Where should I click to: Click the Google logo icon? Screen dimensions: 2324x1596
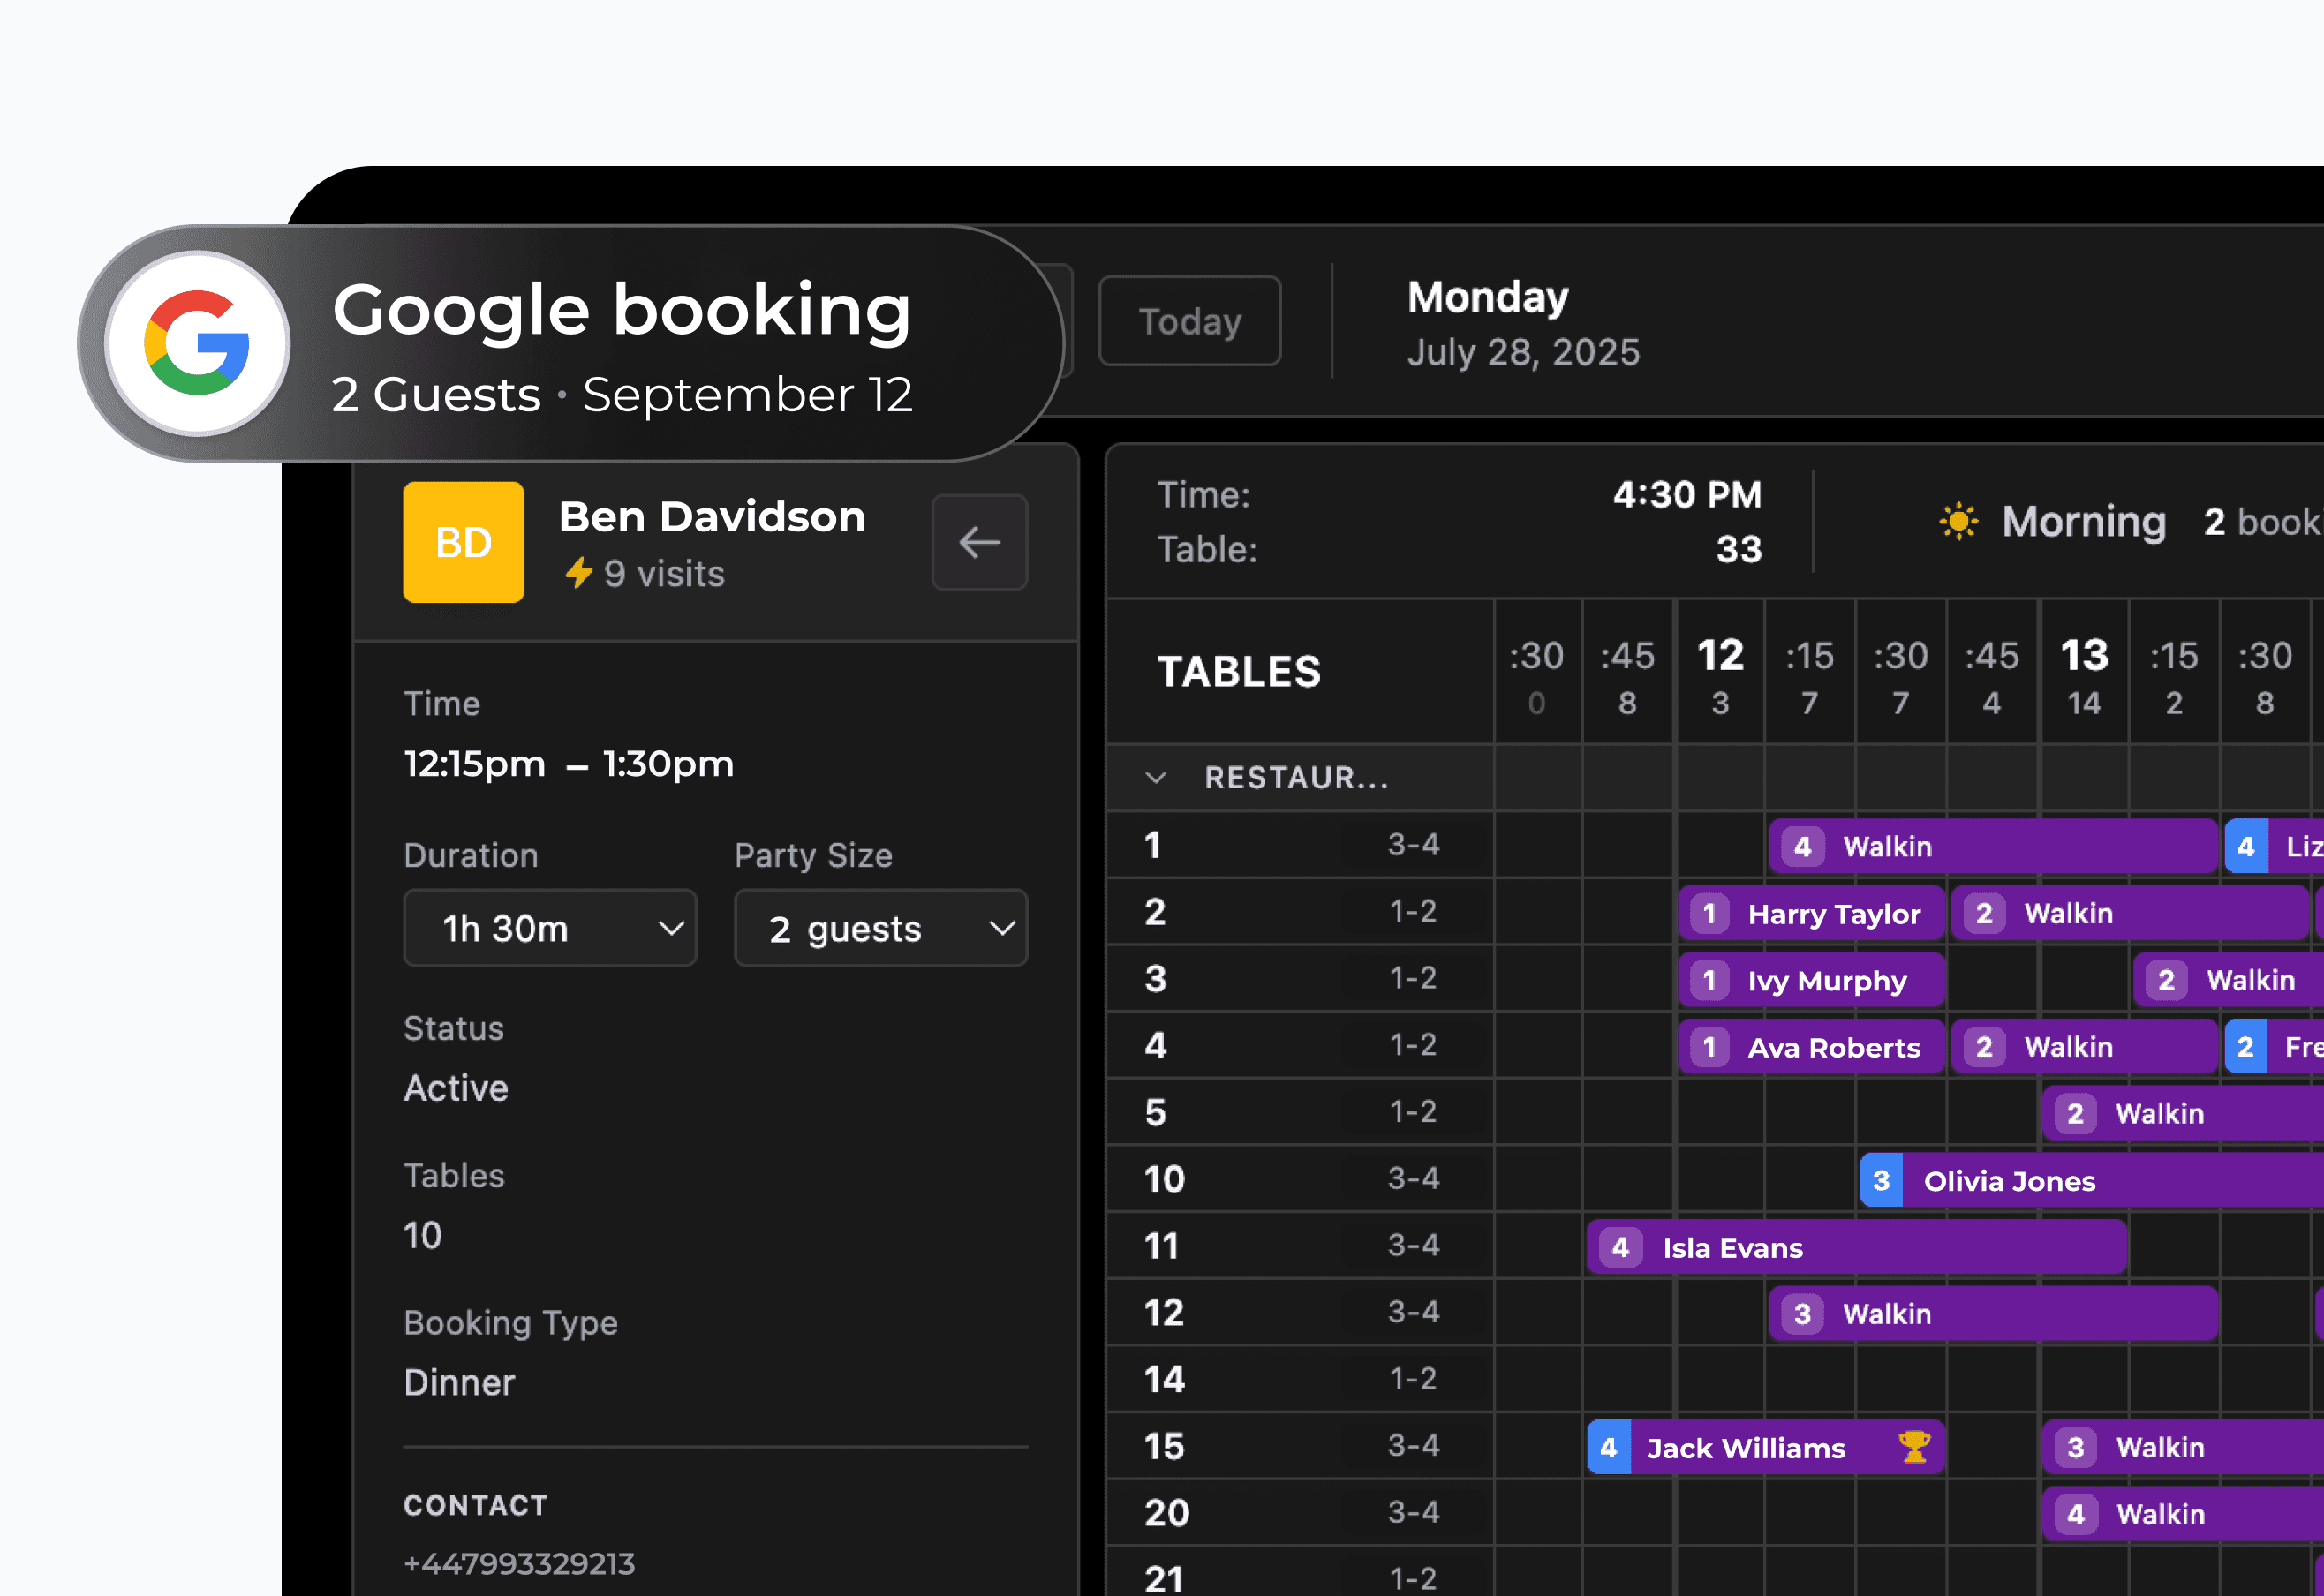pos(197,343)
